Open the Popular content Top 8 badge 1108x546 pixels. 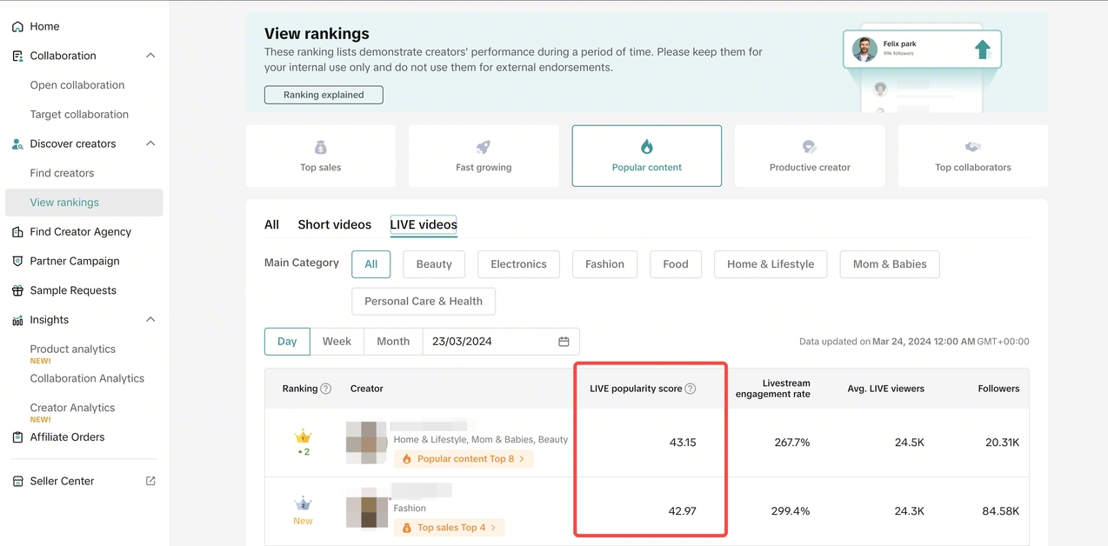click(464, 459)
